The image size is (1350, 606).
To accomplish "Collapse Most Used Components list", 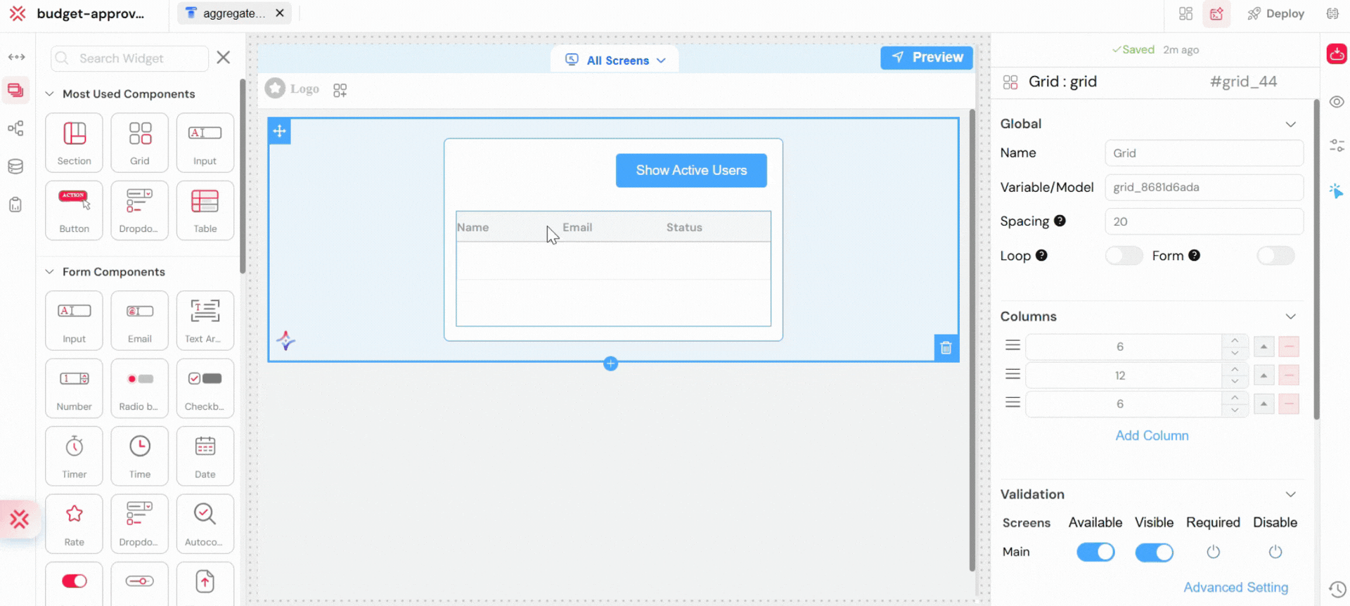I will coord(49,94).
